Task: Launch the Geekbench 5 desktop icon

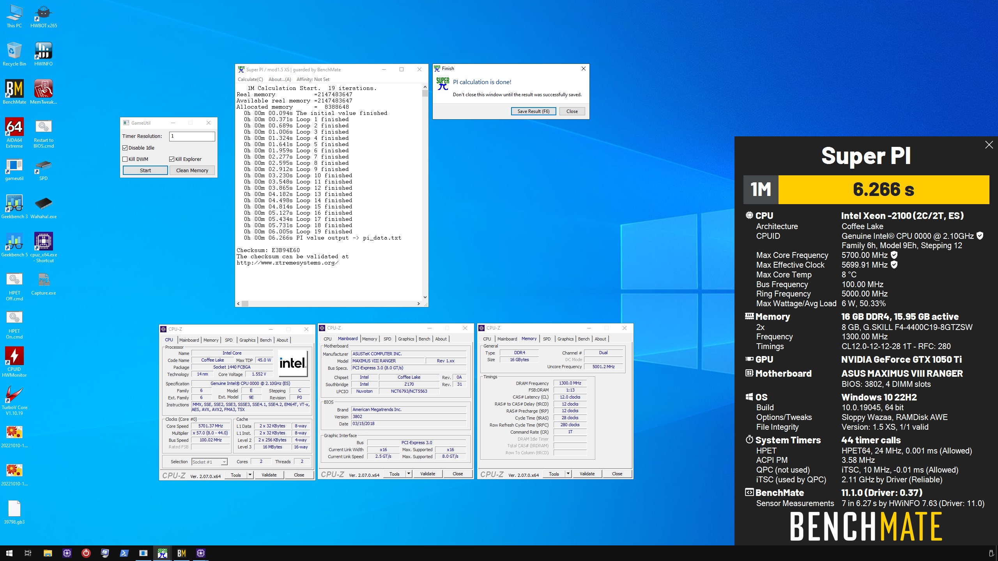Action: click(14, 245)
